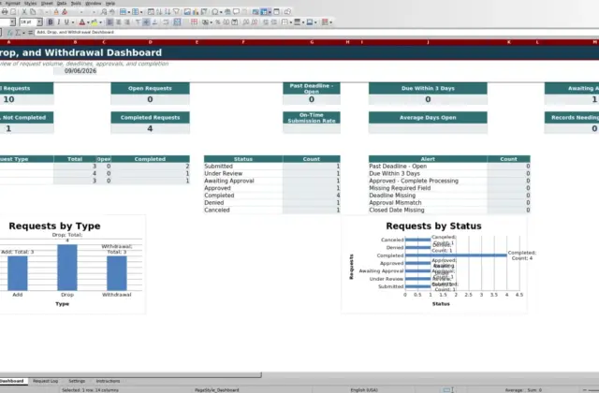Screen dimensions: 599x393
Task: Open the Border Color dropdown arrow
Action: coord(315,22)
